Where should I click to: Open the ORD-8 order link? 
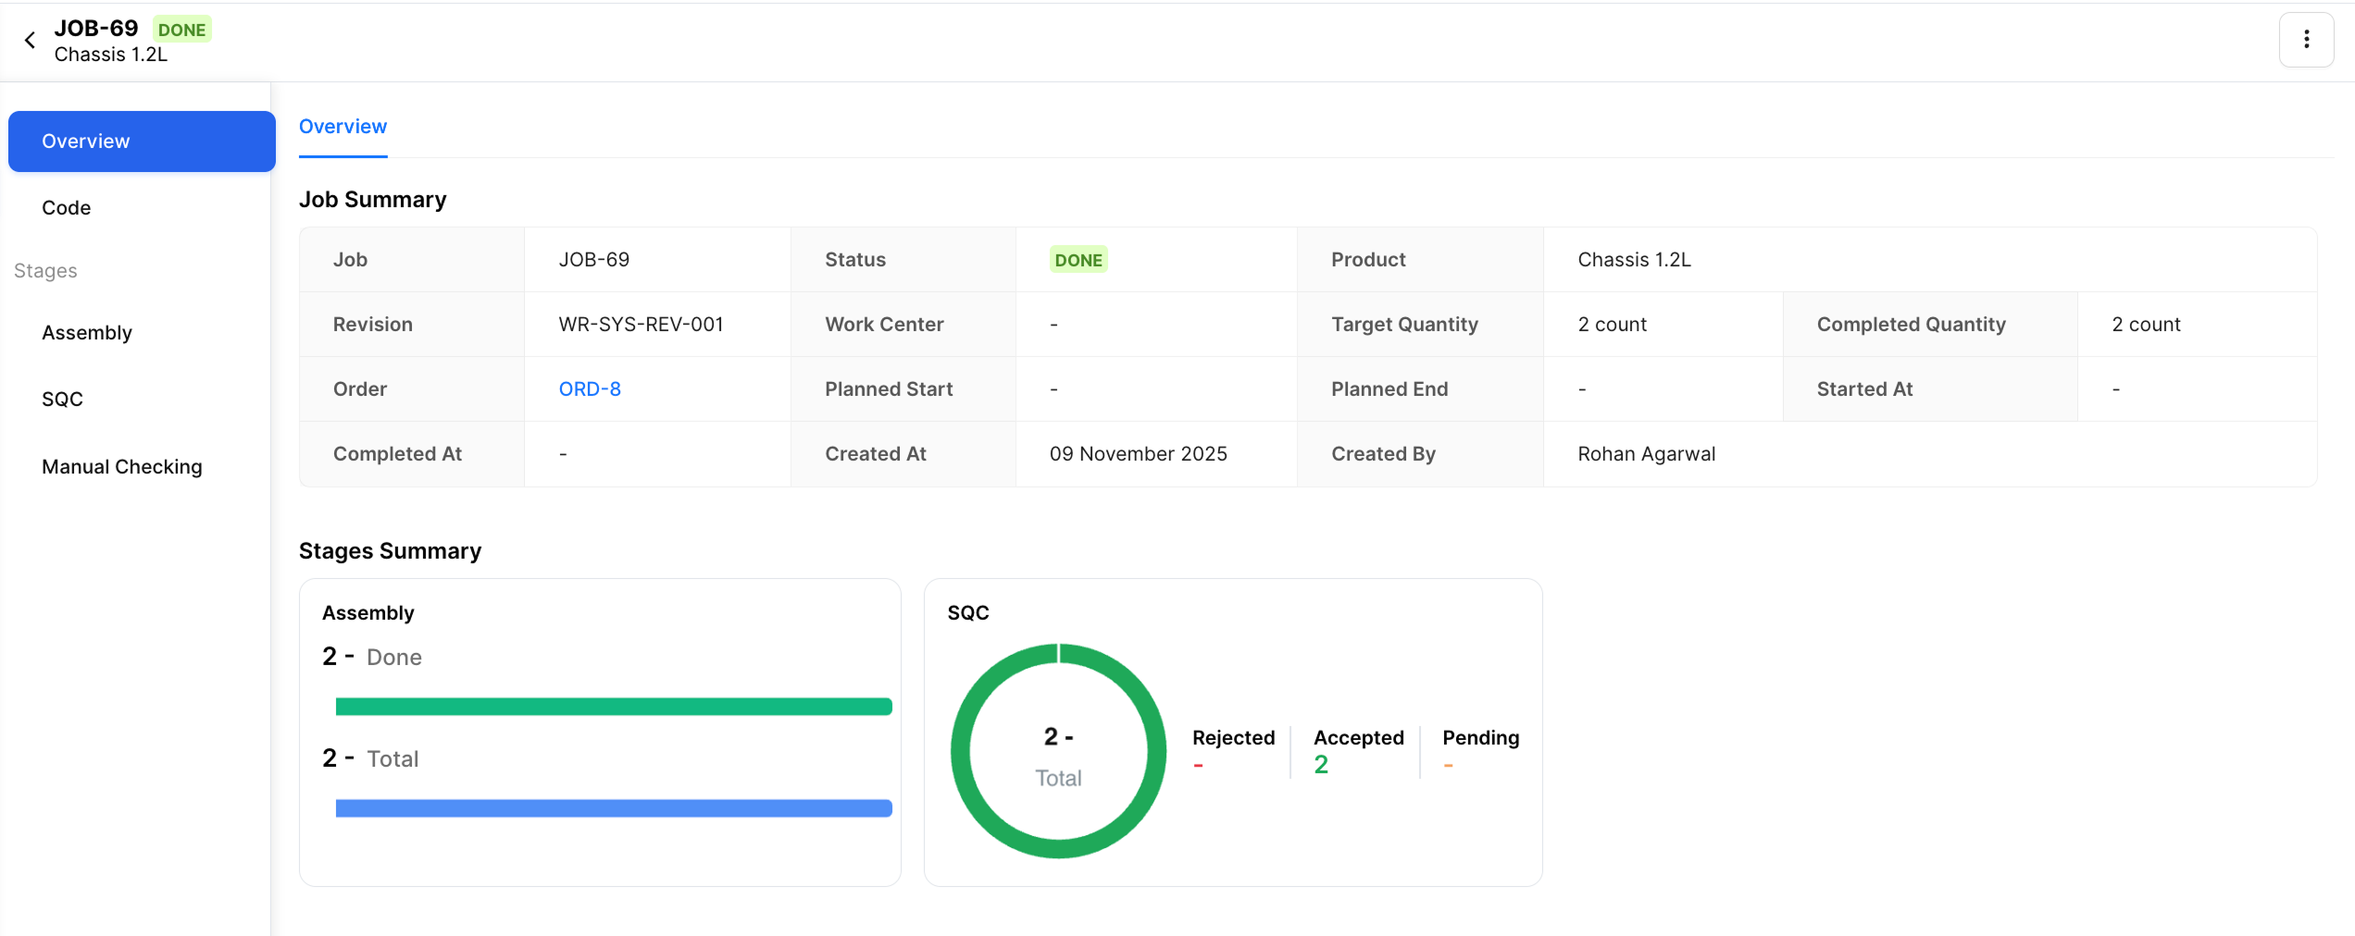point(590,389)
